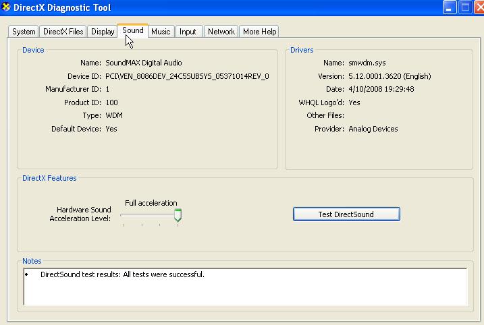Click the DirectX Diagnostic Tool title text
The width and height of the screenshot is (484, 325).
click(x=62, y=7)
